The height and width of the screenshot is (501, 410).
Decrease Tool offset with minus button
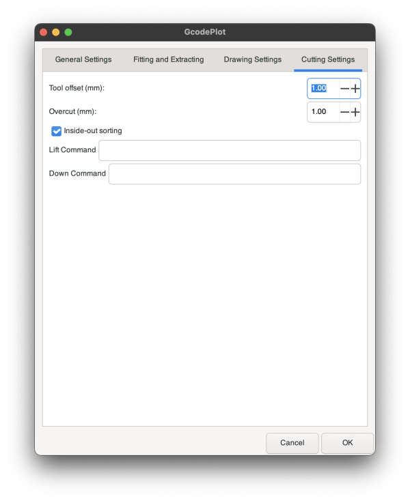point(345,89)
